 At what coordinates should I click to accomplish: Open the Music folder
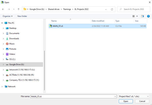[12, 44]
